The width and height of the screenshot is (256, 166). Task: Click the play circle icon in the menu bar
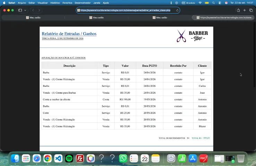pos(177,3)
